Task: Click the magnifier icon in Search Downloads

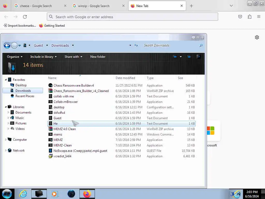Action: point(201,45)
